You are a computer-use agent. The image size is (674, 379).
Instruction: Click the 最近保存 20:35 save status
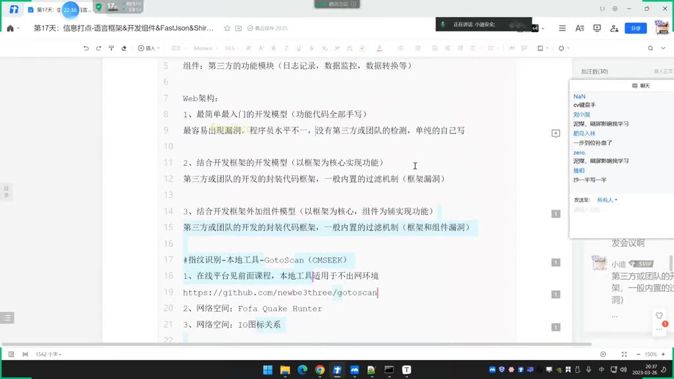point(267,28)
